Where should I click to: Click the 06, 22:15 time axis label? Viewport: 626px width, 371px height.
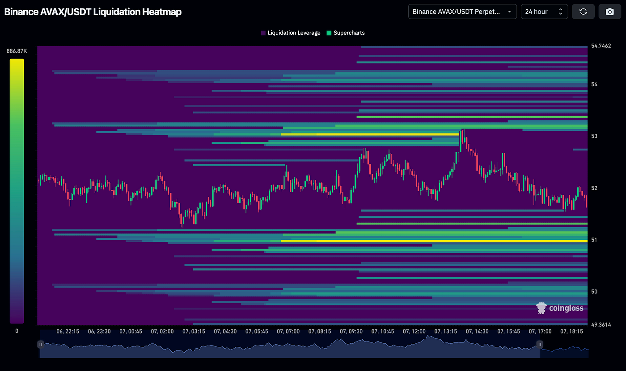tap(68, 332)
